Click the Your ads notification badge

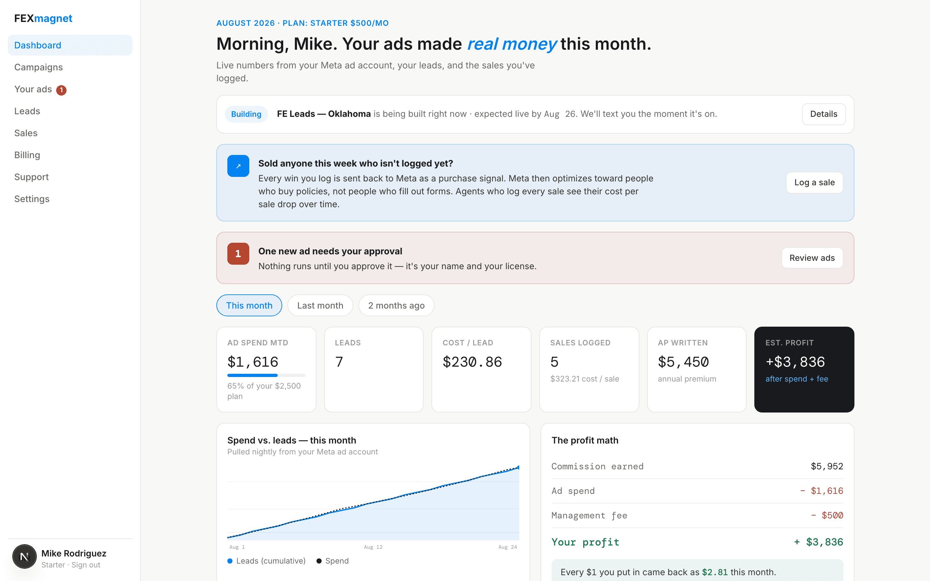(x=61, y=90)
